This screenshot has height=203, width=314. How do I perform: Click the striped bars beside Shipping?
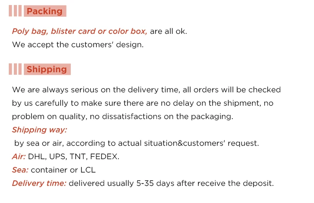tap(15, 69)
